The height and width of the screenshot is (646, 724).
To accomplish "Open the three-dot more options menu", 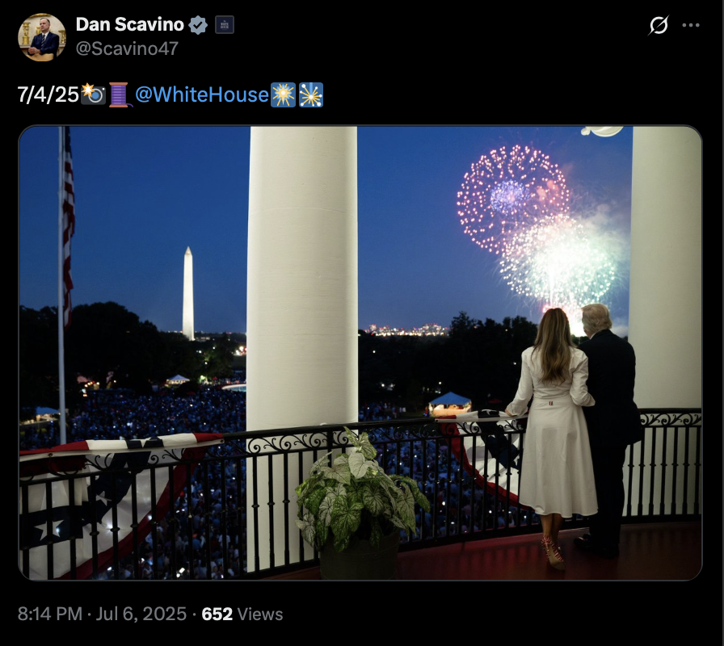I will 691,25.
